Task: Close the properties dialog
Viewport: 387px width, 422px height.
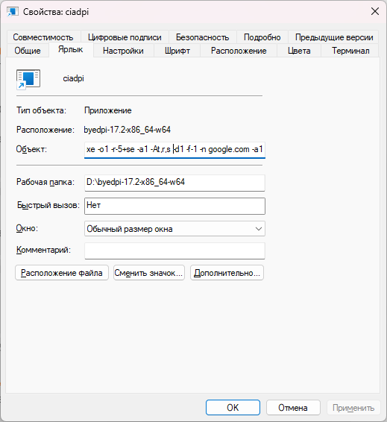Action: click(x=375, y=12)
